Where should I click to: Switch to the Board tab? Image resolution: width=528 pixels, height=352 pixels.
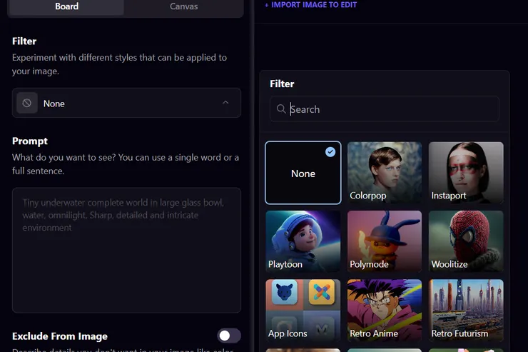tap(66, 6)
